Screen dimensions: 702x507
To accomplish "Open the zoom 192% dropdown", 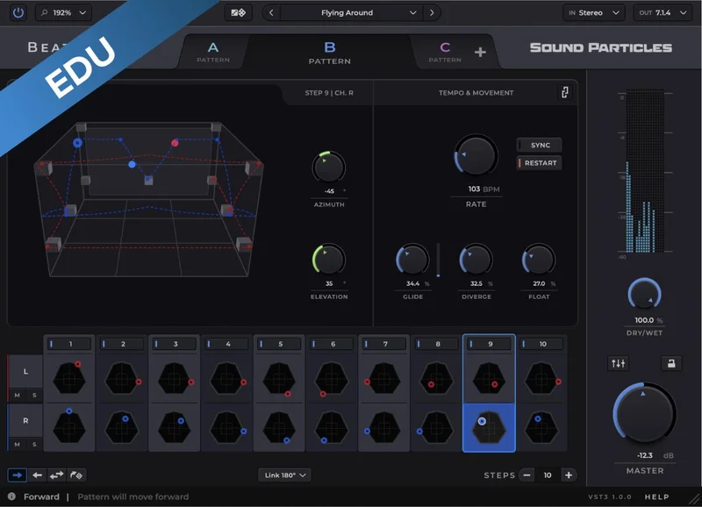I will 63,12.
